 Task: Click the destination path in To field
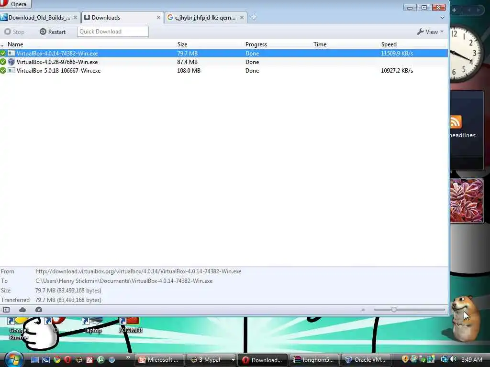tap(124, 281)
